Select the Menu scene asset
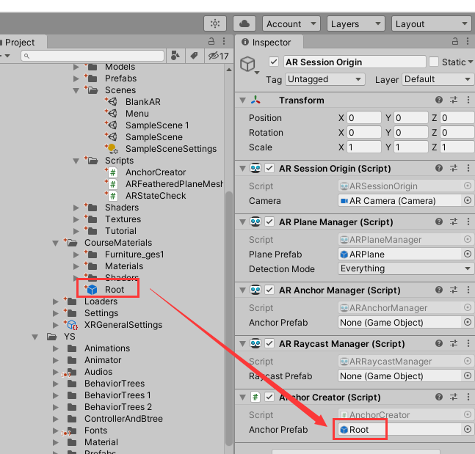 click(x=137, y=114)
